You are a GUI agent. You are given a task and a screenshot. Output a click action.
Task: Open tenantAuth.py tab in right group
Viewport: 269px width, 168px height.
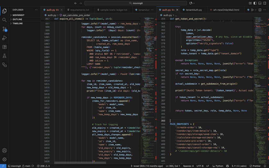pyautogui.click(x=194, y=10)
